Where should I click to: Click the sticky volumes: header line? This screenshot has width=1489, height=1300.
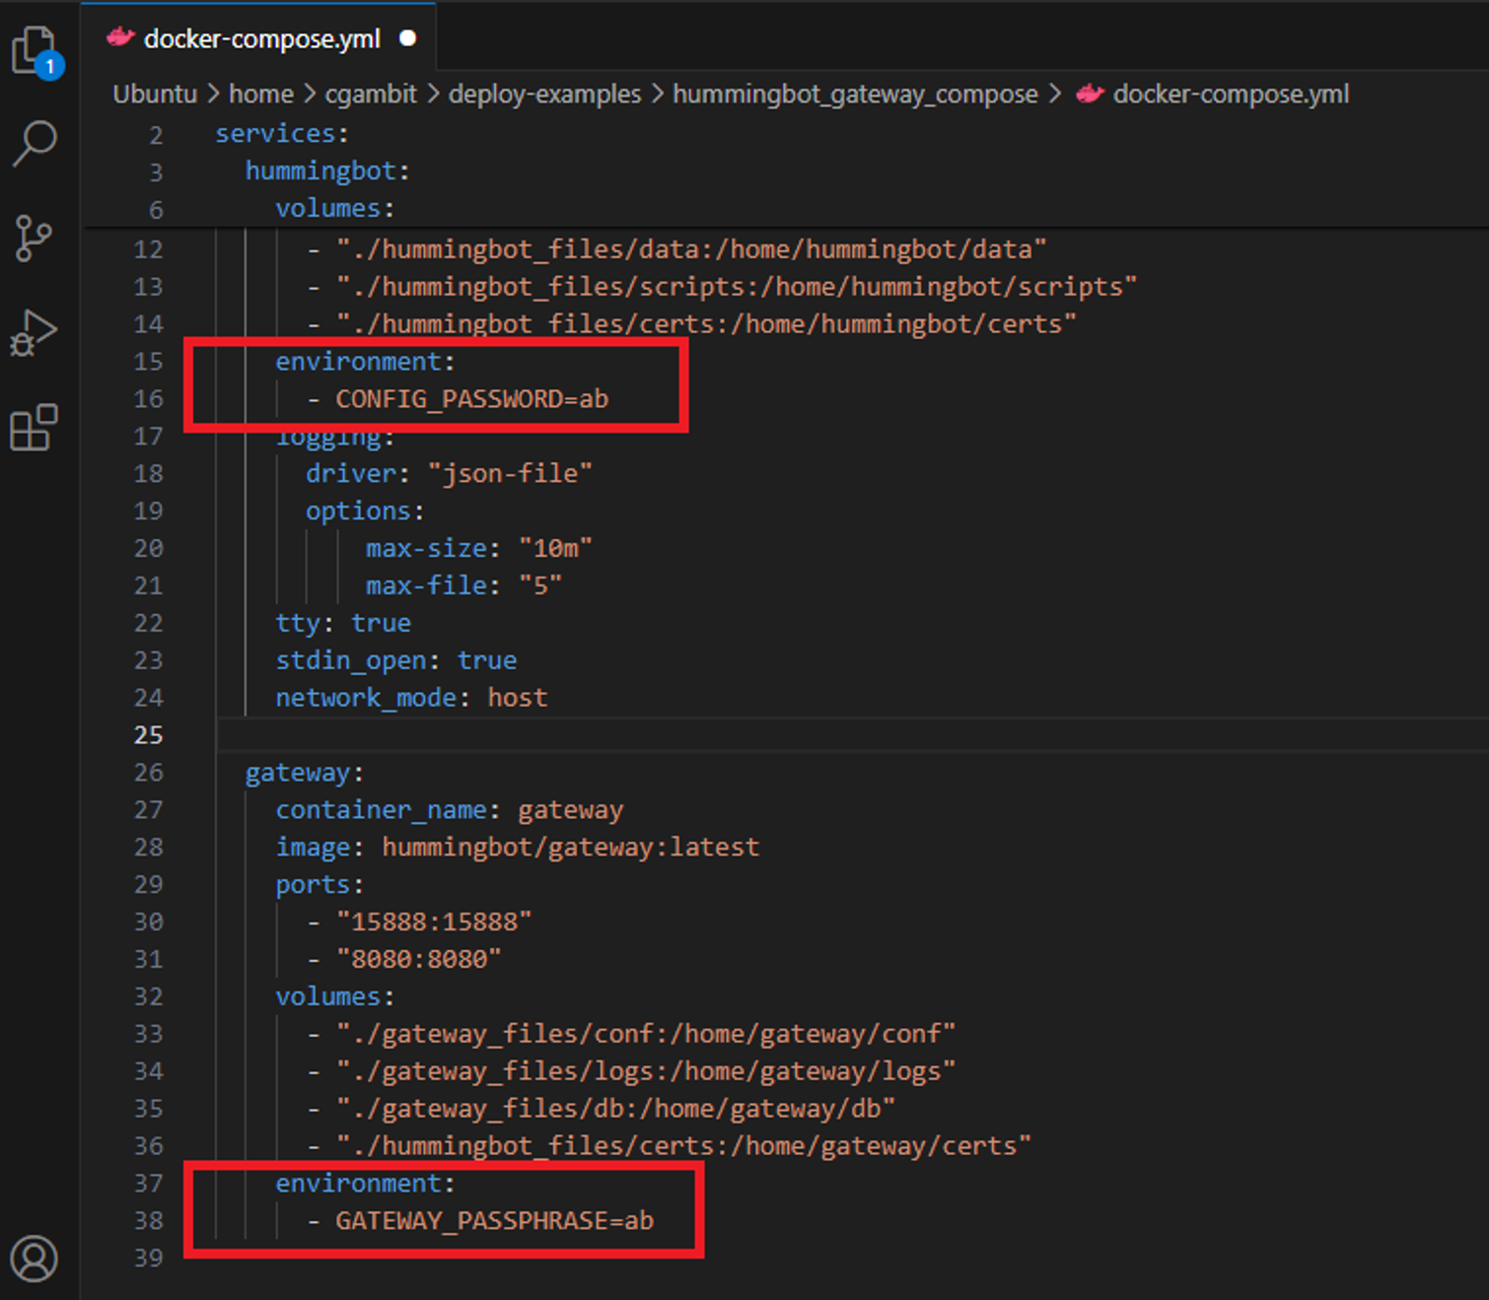tap(334, 209)
